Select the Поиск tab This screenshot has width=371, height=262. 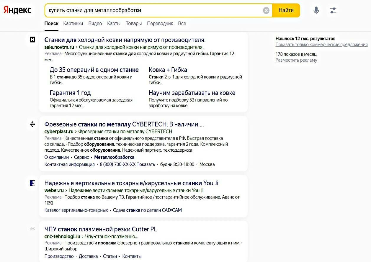pyautogui.click(x=51, y=24)
